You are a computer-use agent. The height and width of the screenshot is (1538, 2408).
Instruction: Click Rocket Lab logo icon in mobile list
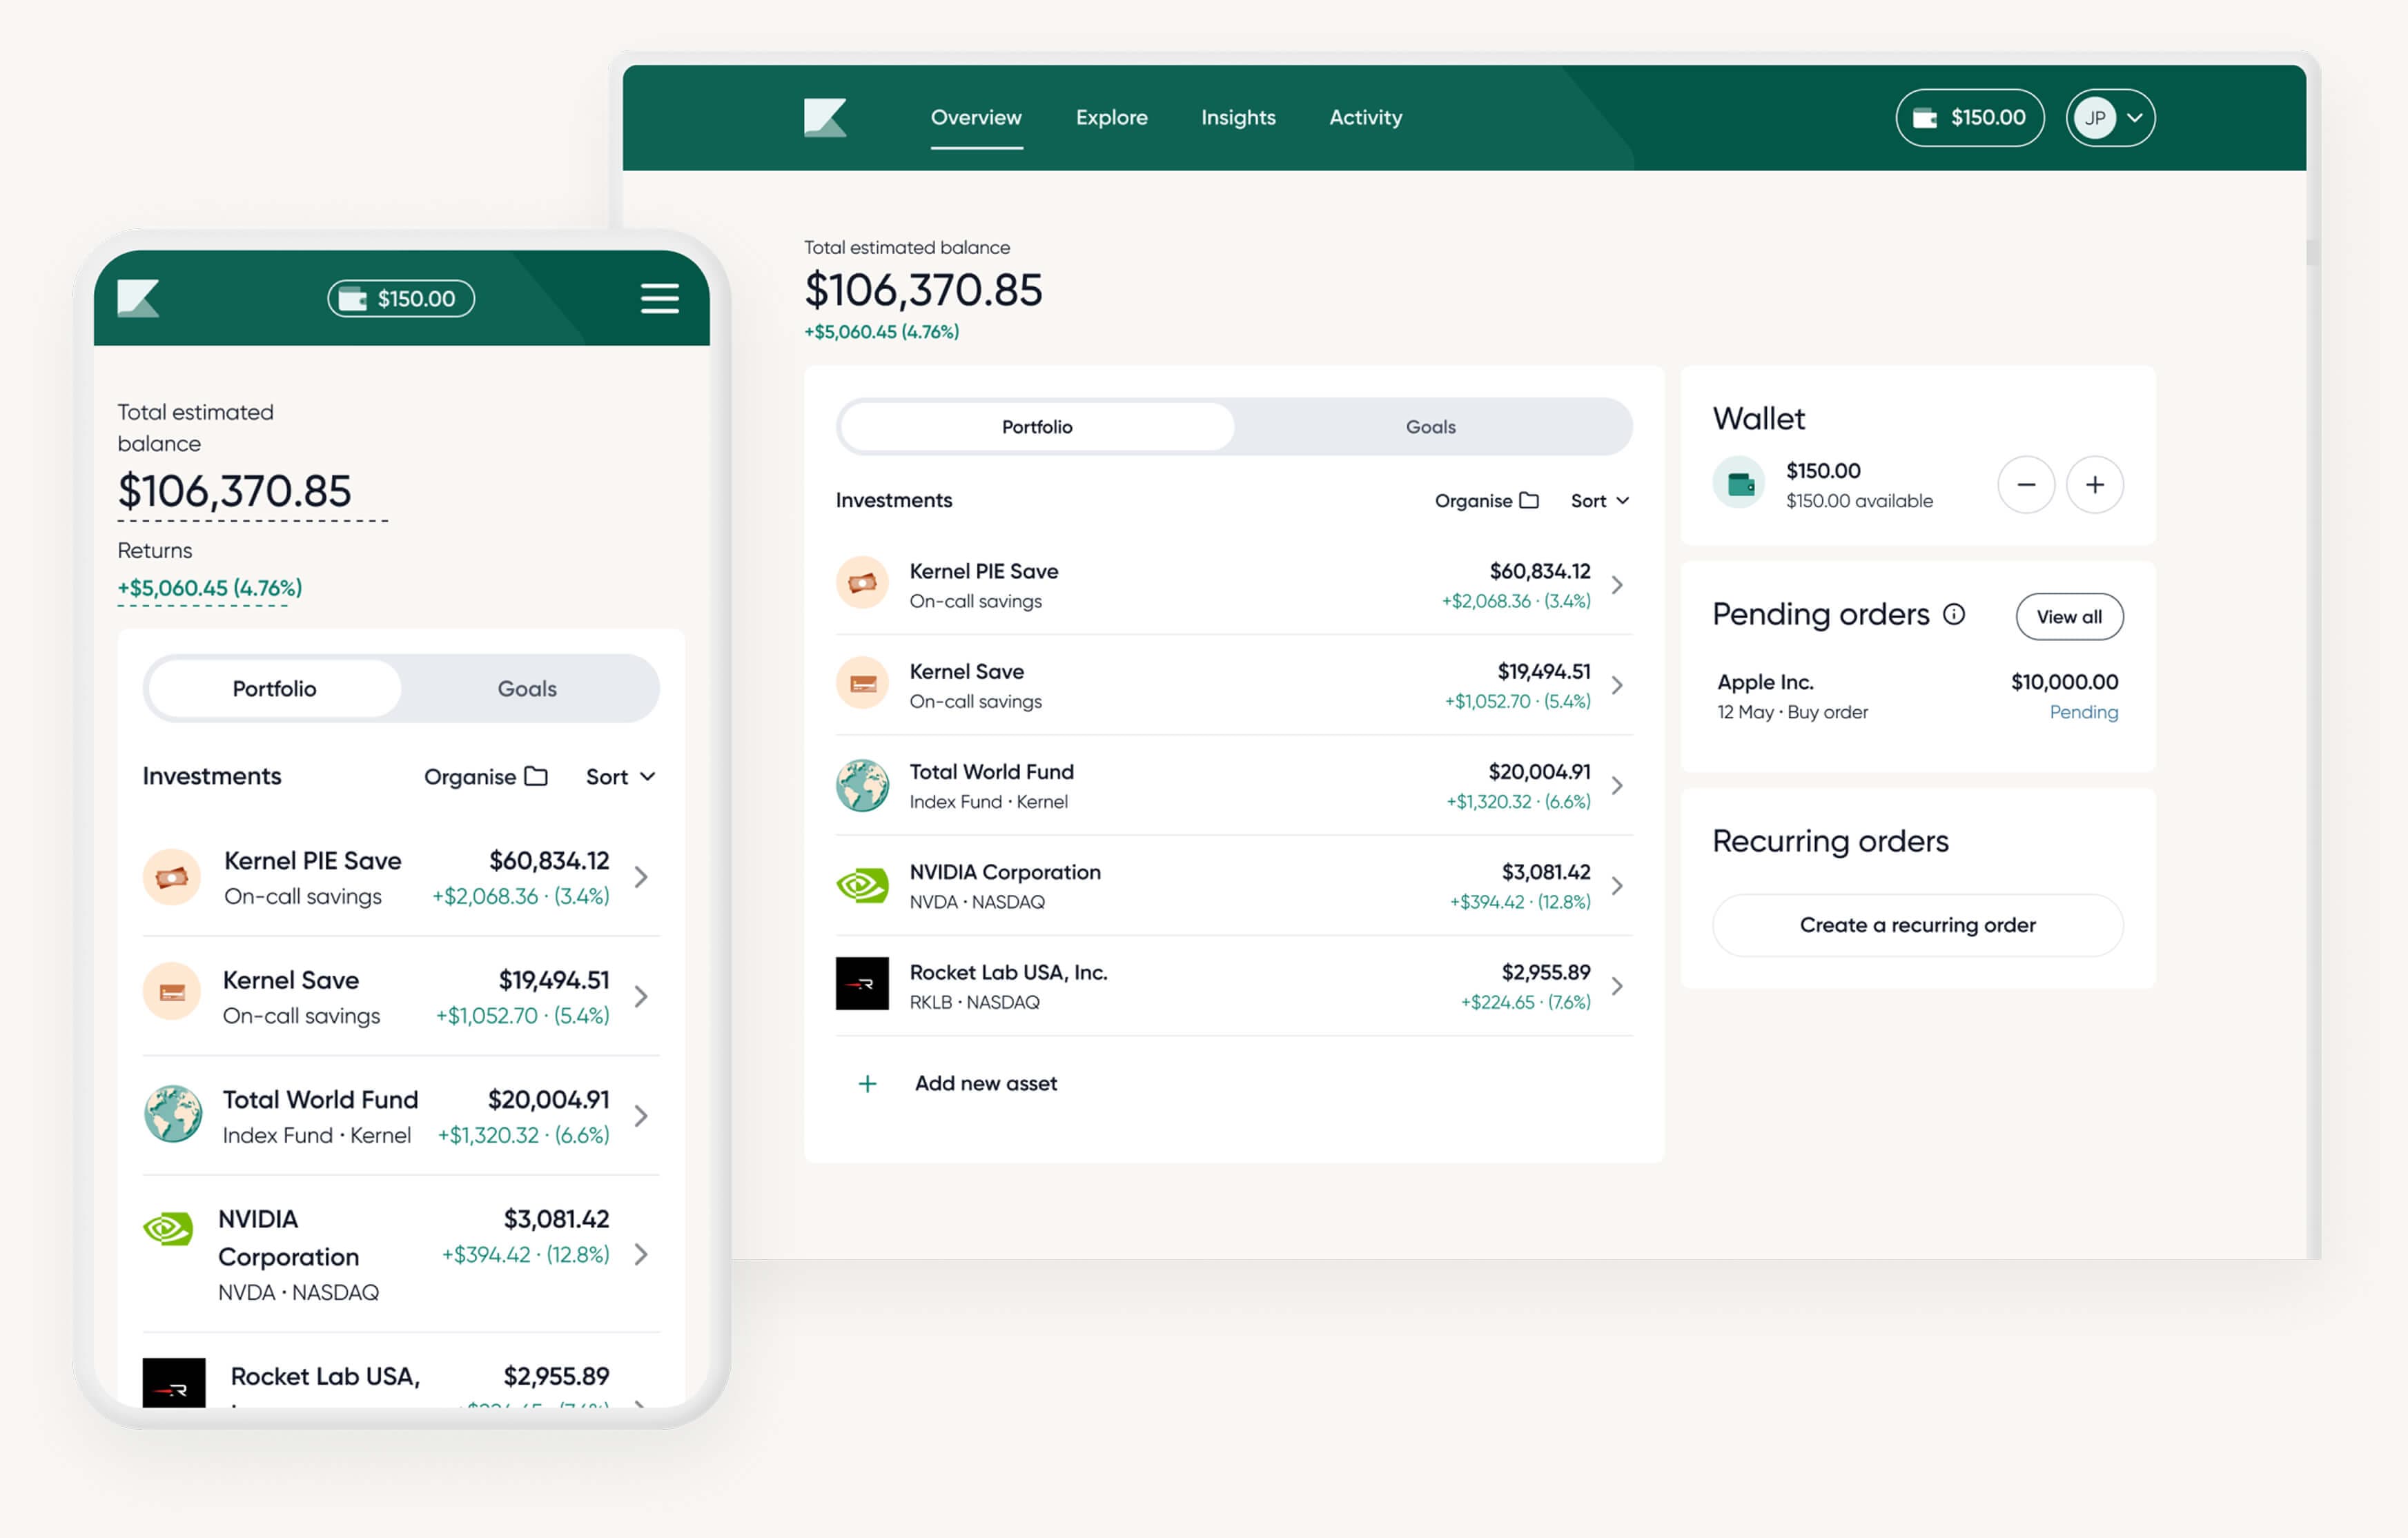point(174,1384)
